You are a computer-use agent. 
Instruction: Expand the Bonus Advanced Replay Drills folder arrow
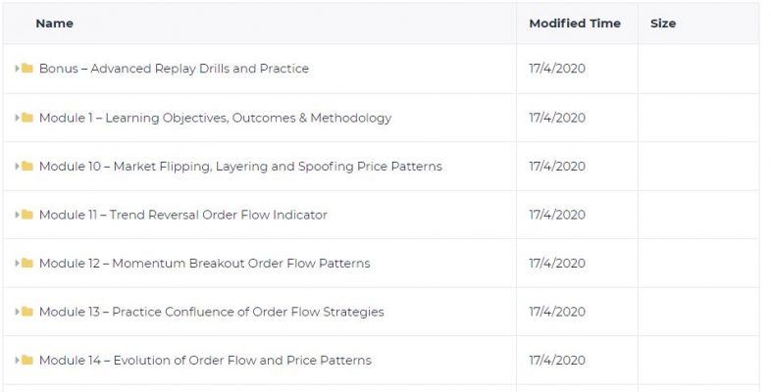click(x=18, y=69)
